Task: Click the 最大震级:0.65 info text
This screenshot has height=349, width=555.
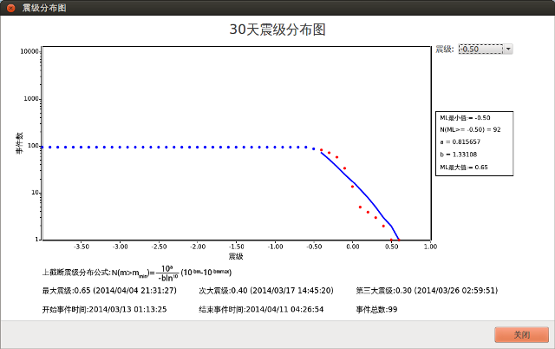Action: tap(109, 290)
